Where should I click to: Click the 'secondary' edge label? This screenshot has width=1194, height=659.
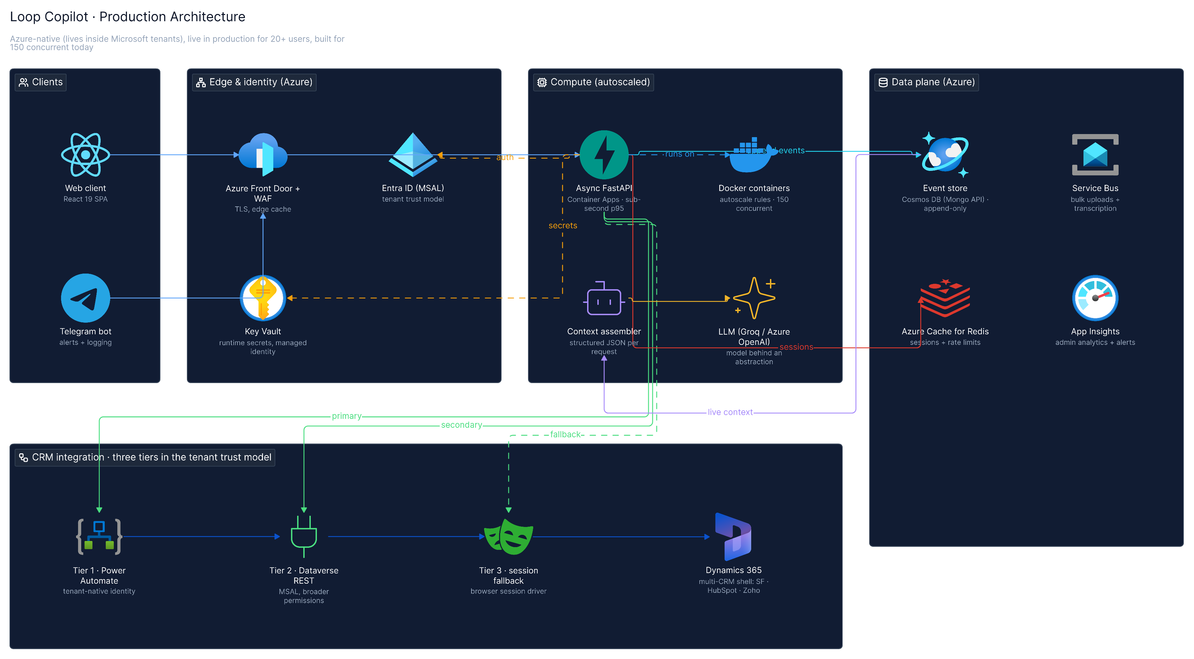pyautogui.click(x=461, y=425)
